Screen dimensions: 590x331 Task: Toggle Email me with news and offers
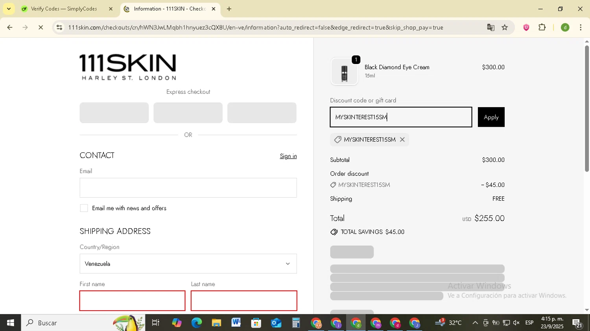tap(84, 208)
